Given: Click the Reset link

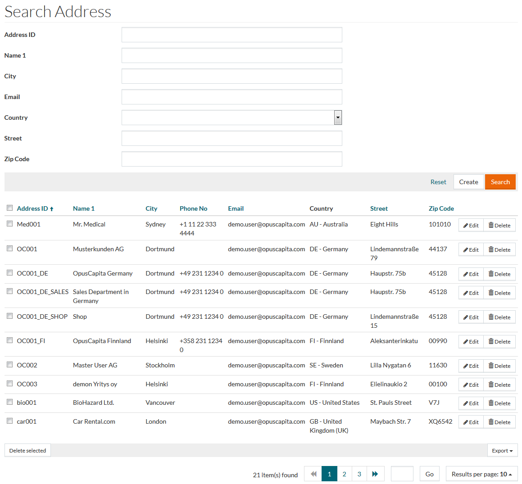Looking at the screenshot, I should 438,182.
